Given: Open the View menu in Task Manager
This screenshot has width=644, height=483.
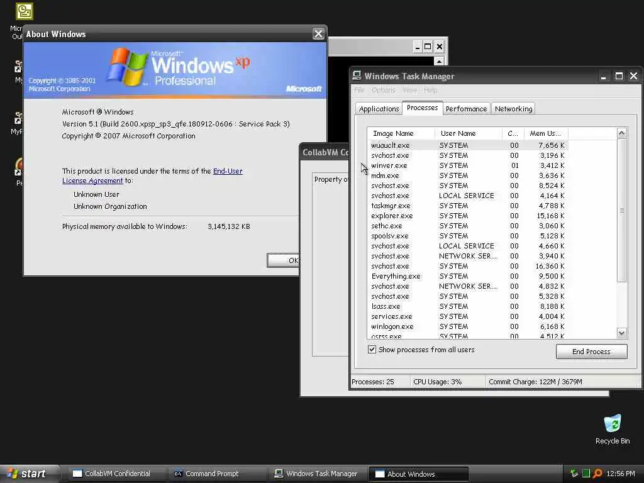Looking at the screenshot, I should pos(409,90).
